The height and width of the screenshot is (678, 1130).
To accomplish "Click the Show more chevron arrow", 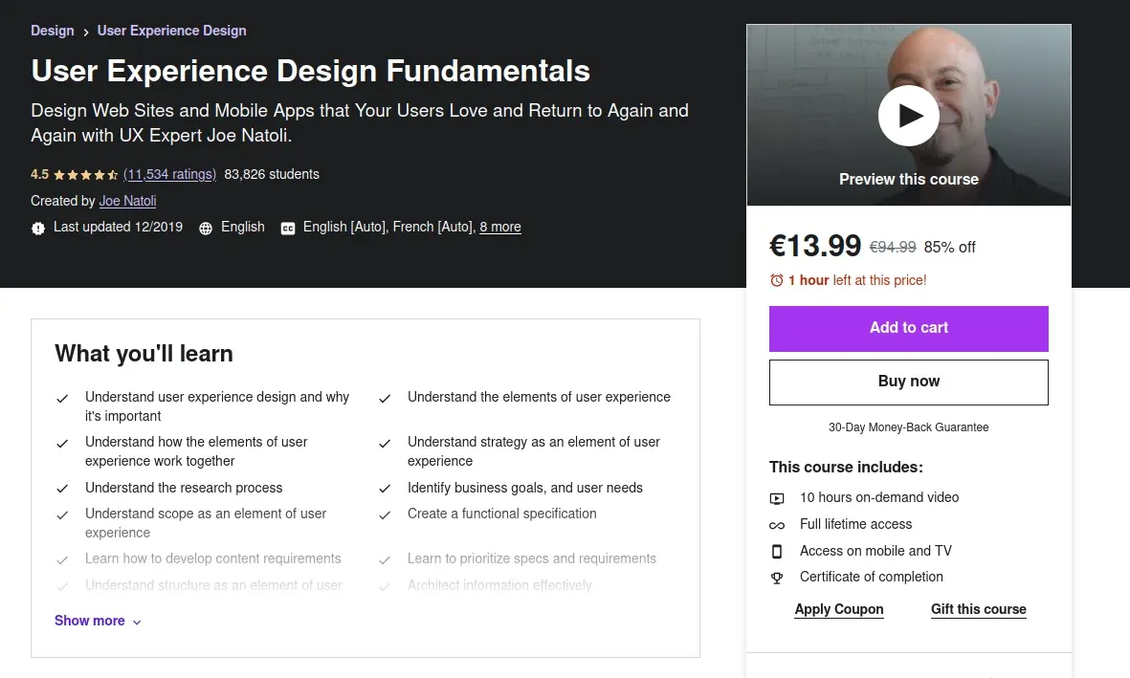I will pos(137,622).
